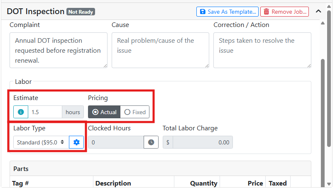Select the Actual pricing option
This screenshot has width=335, height=193.
click(x=104, y=112)
